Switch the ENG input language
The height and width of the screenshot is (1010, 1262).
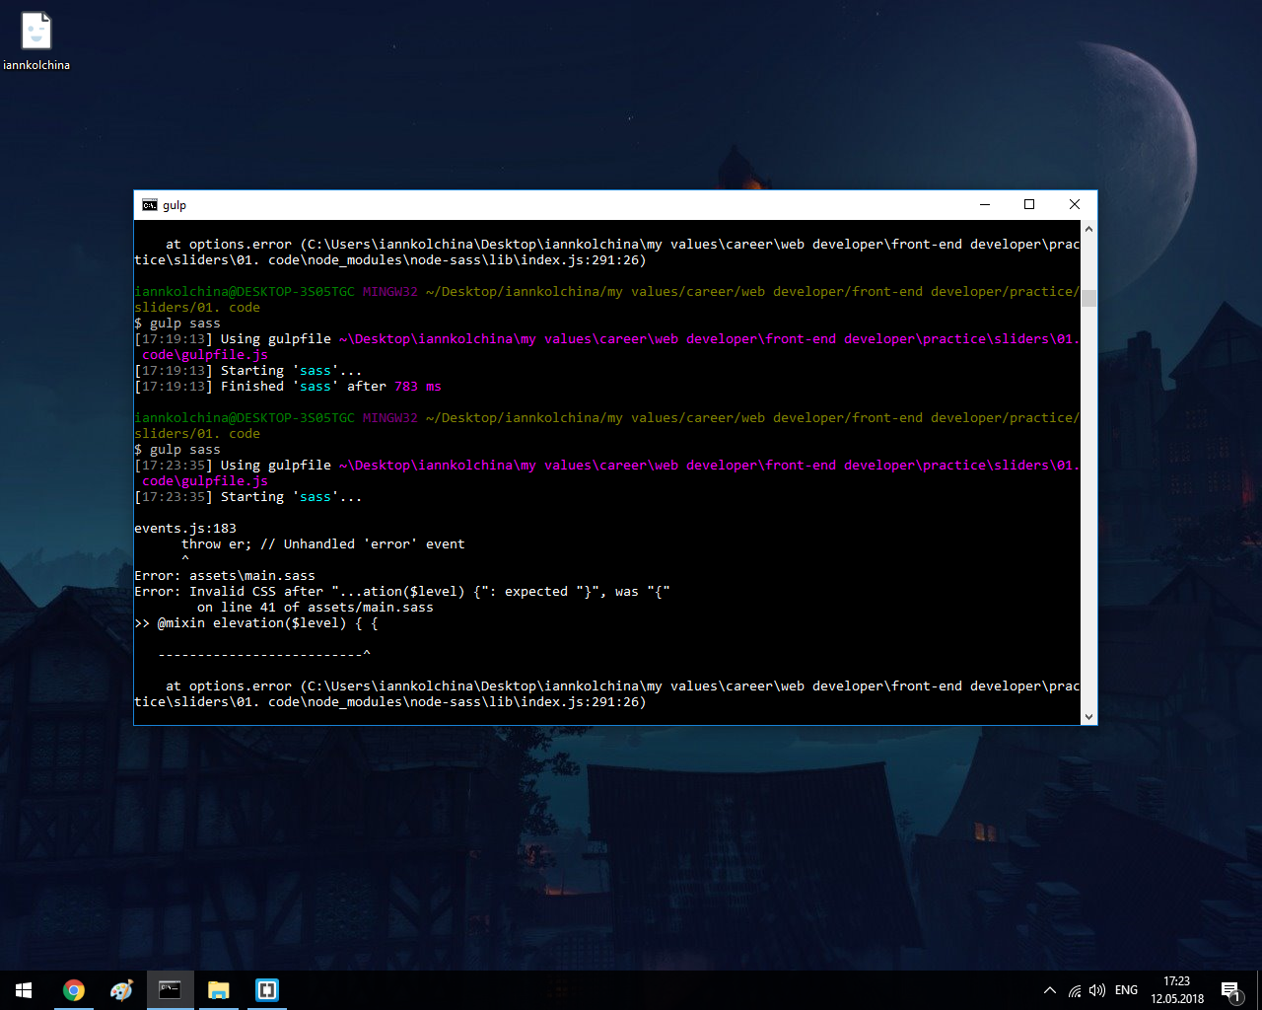click(1126, 990)
